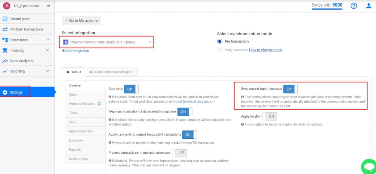Click the US account avatar icon
The width and height of the screenshot is (376, 174).
(x=6, y=6)
